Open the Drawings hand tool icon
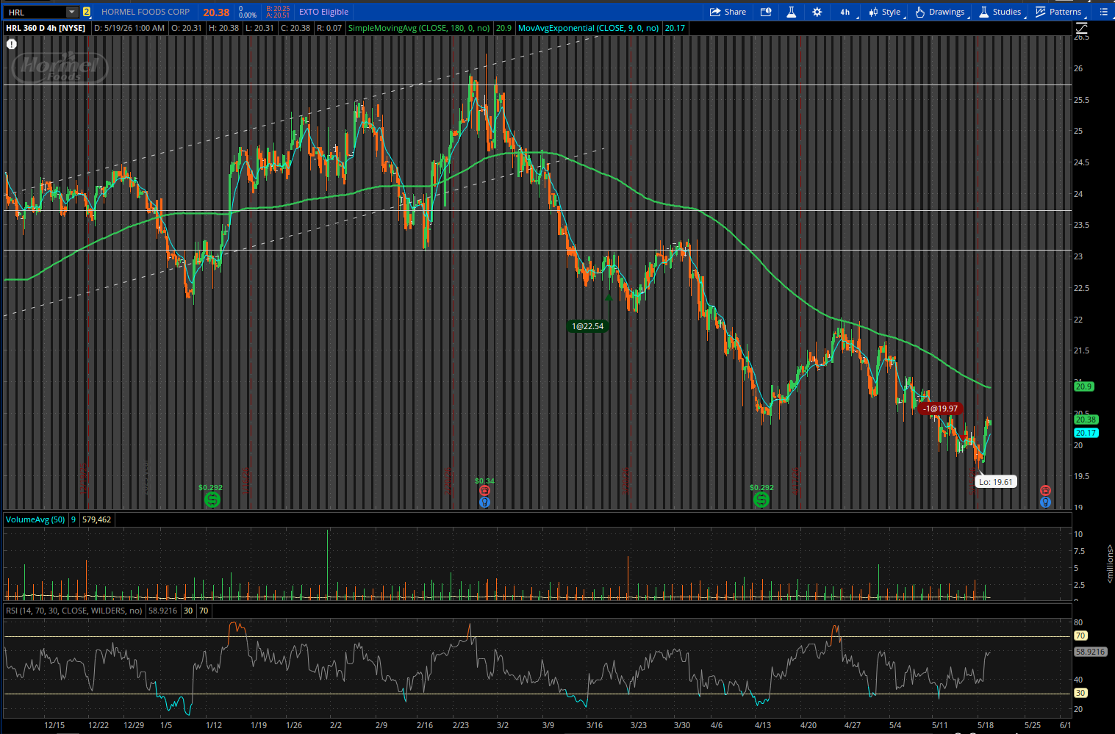 click(x=919, y=12)
